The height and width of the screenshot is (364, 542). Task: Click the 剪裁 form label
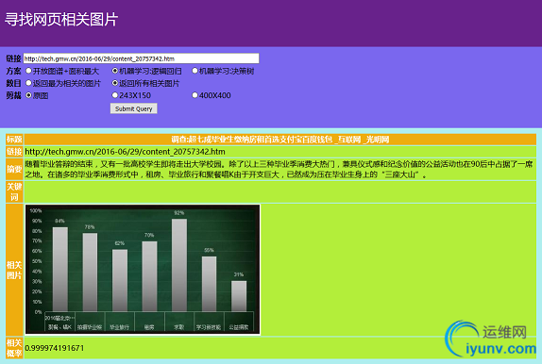(13, 95)
